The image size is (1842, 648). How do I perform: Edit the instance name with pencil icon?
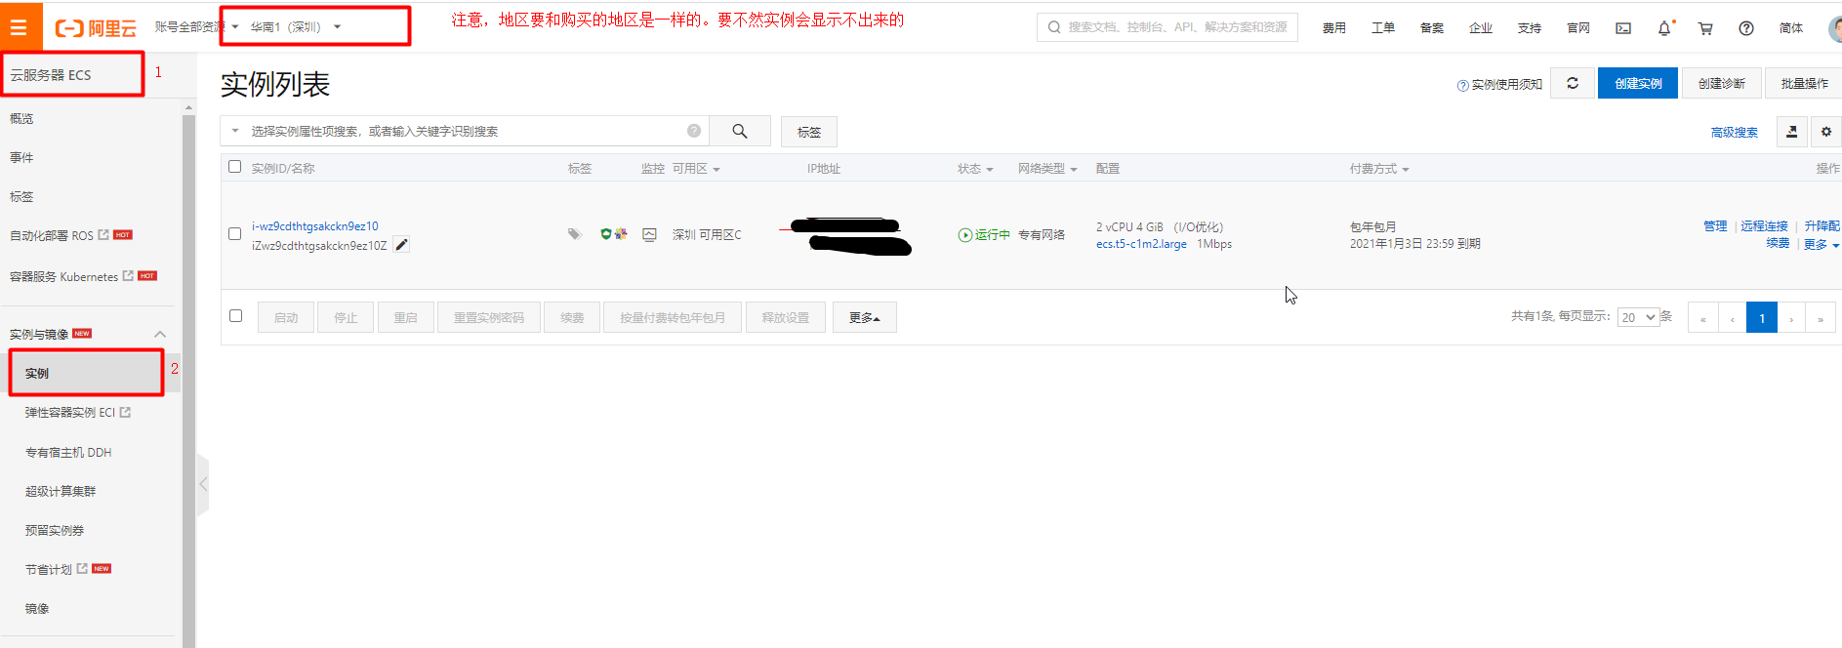point(401,245)
